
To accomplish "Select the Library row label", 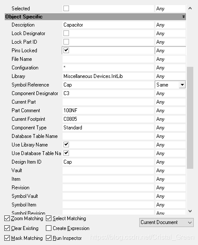I will [x=18, y=76].
